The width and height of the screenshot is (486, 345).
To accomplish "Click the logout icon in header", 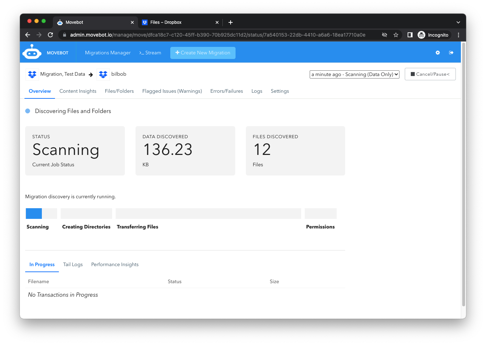I will click(451, 53).
